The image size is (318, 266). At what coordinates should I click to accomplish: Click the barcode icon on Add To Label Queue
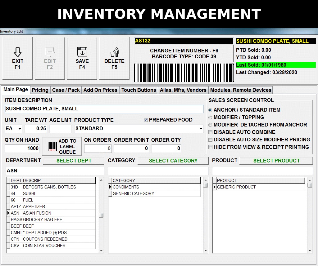tap(52, 146)
